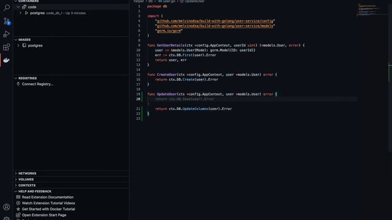
Task: Expand the Contexts section
Action: pyautogui.click(x=16, y=185)
